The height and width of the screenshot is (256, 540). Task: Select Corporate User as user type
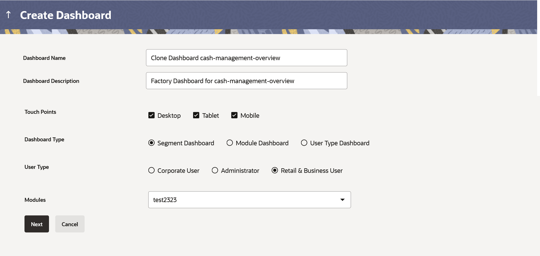pyautogui.click(x=152, y=170)
